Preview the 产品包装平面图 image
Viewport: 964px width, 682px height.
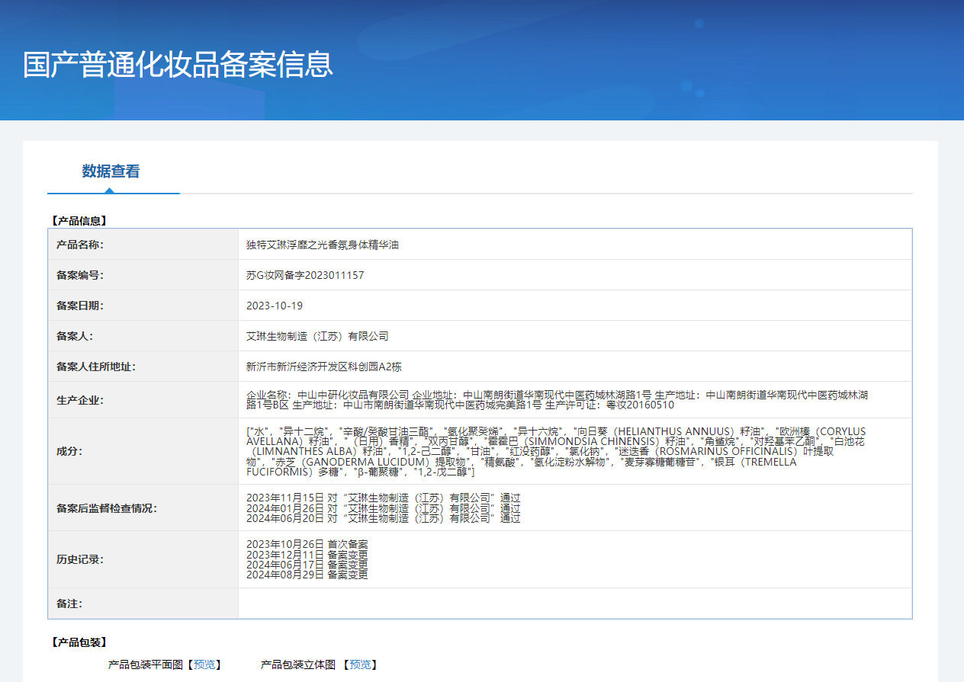[204, 664]
